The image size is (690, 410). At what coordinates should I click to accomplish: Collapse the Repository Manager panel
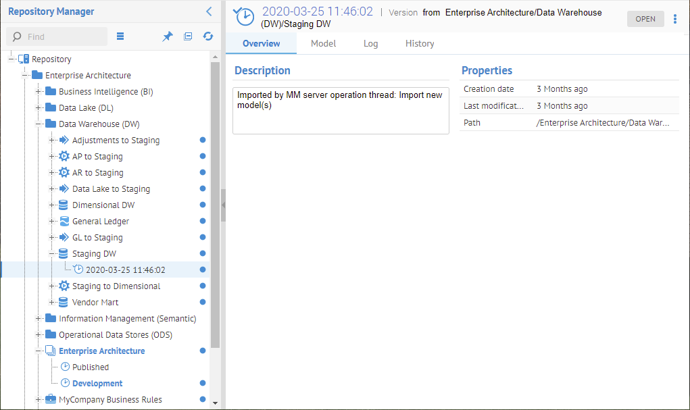[209, 11]
